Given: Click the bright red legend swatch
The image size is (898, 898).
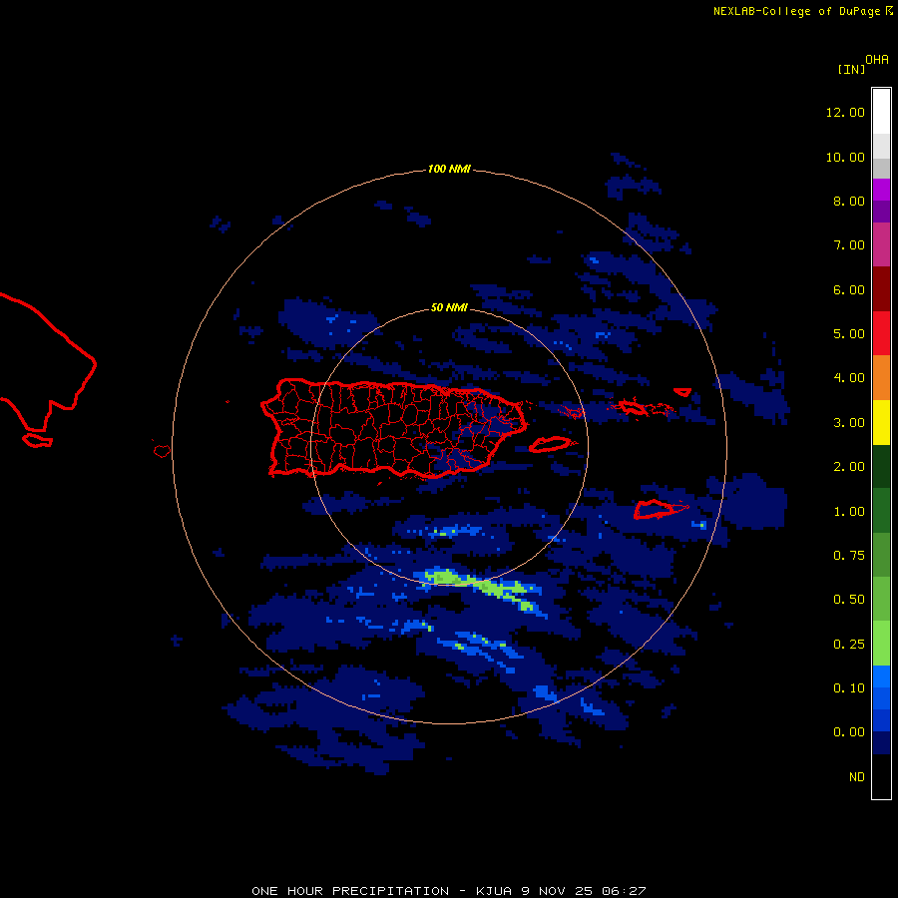Looking at the screenshot, I should 881,334.
